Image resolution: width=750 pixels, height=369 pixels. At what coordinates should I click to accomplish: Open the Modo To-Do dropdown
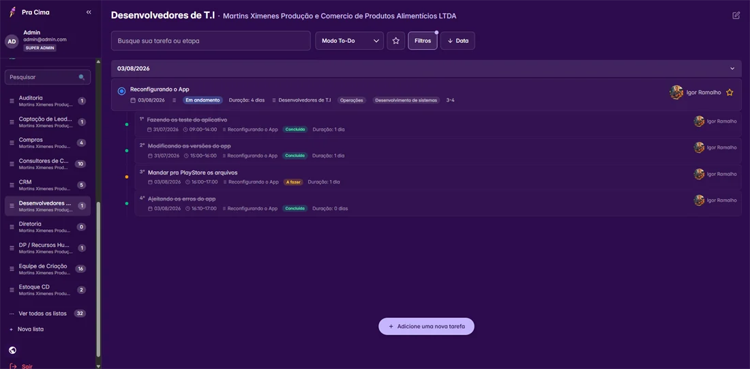tap(350, 41)
